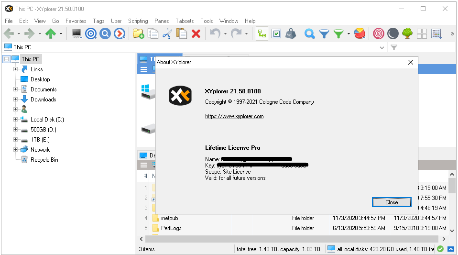Expand the toolbar overflow chevron
The image size is (458, 255).
452,34
